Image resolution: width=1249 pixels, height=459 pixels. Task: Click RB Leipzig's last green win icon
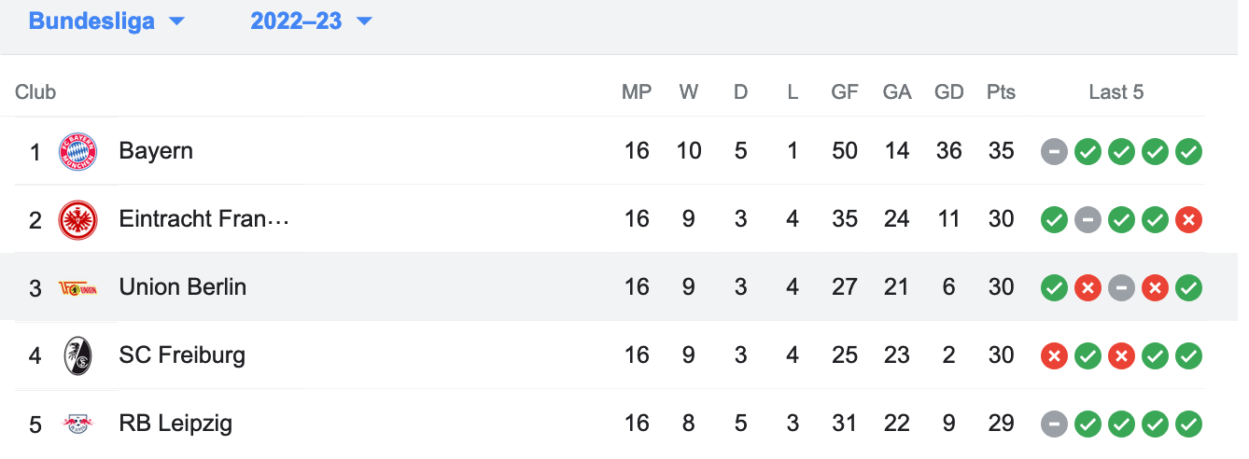tap(1188, 424)
